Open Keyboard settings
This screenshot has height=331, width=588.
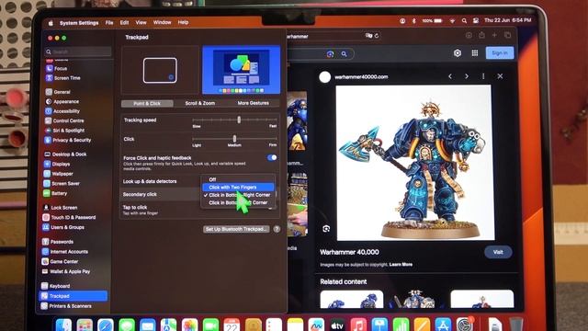pos(56,286)
